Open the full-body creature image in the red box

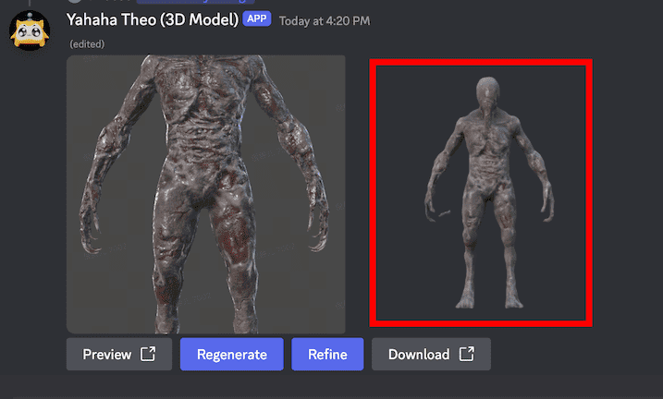coord(480,194)
